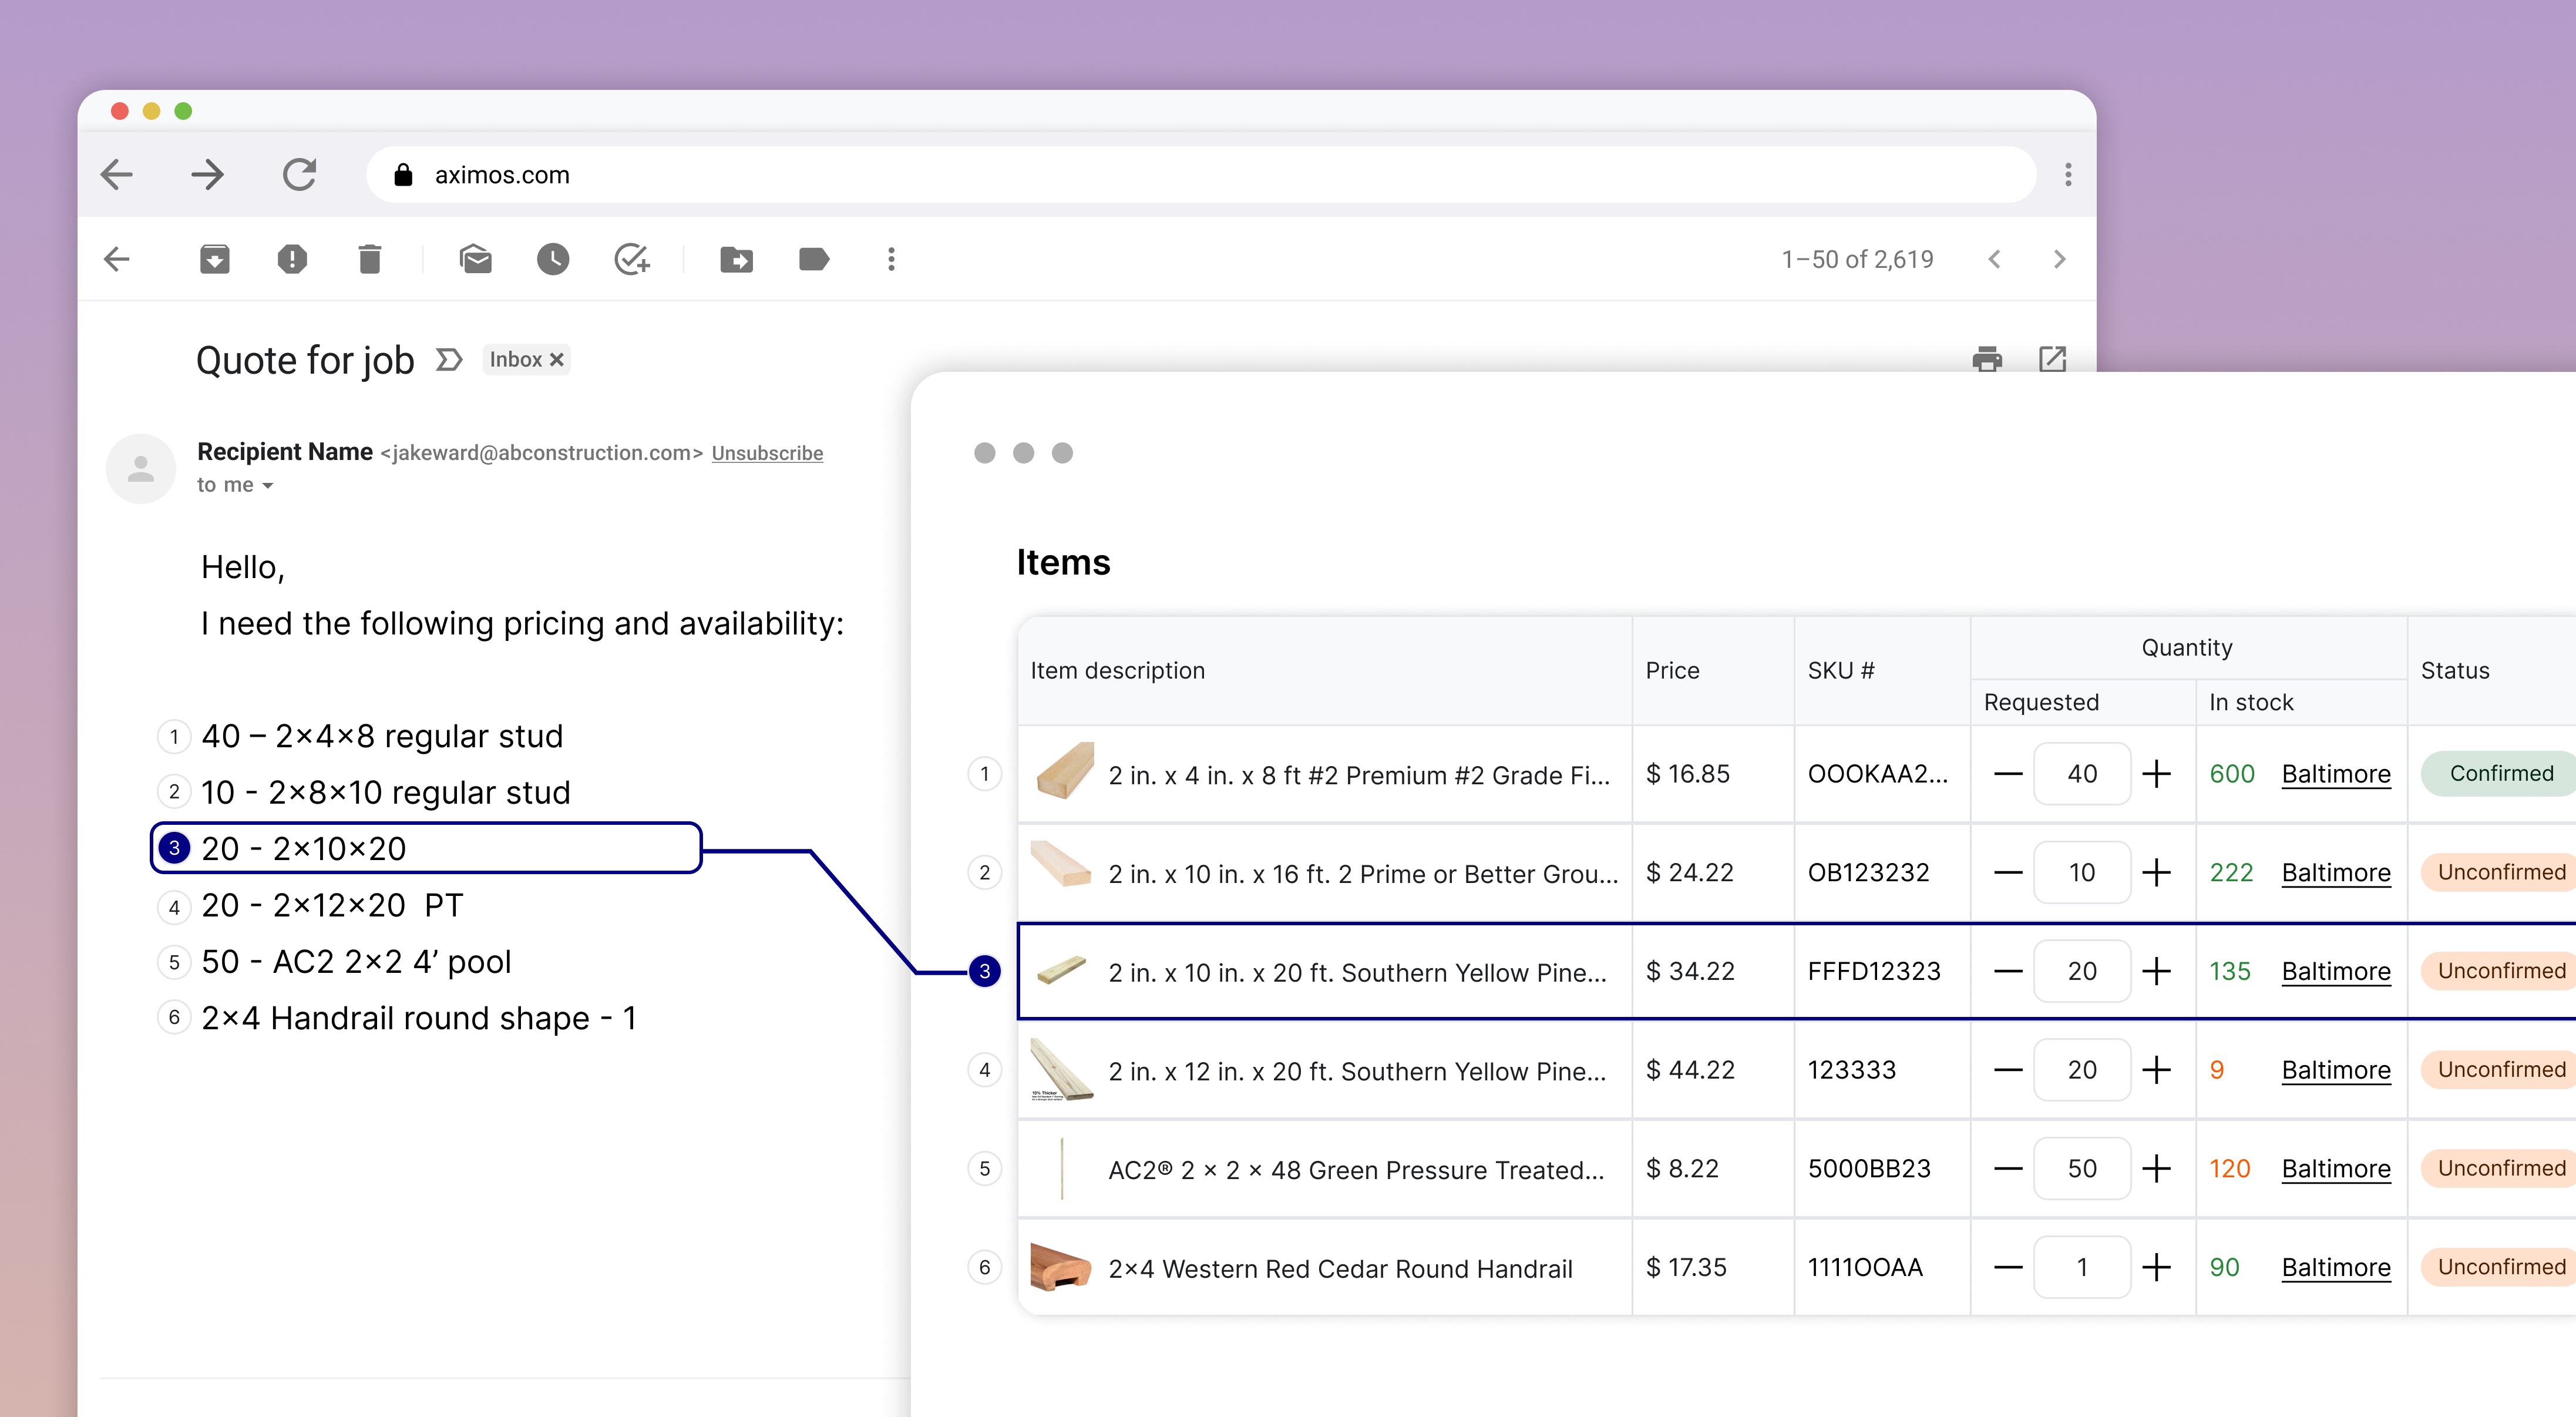The height and width of the screenshot is (1417, 2576).
Task: Expand the 'to me' recipient details arrow
Action: (267, 486)
